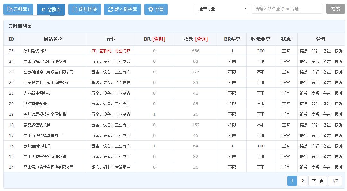The height and width of the screenshot is (191, 347).
Task: Switch to the 站群库 tab
Action: [x=51, y=10]
